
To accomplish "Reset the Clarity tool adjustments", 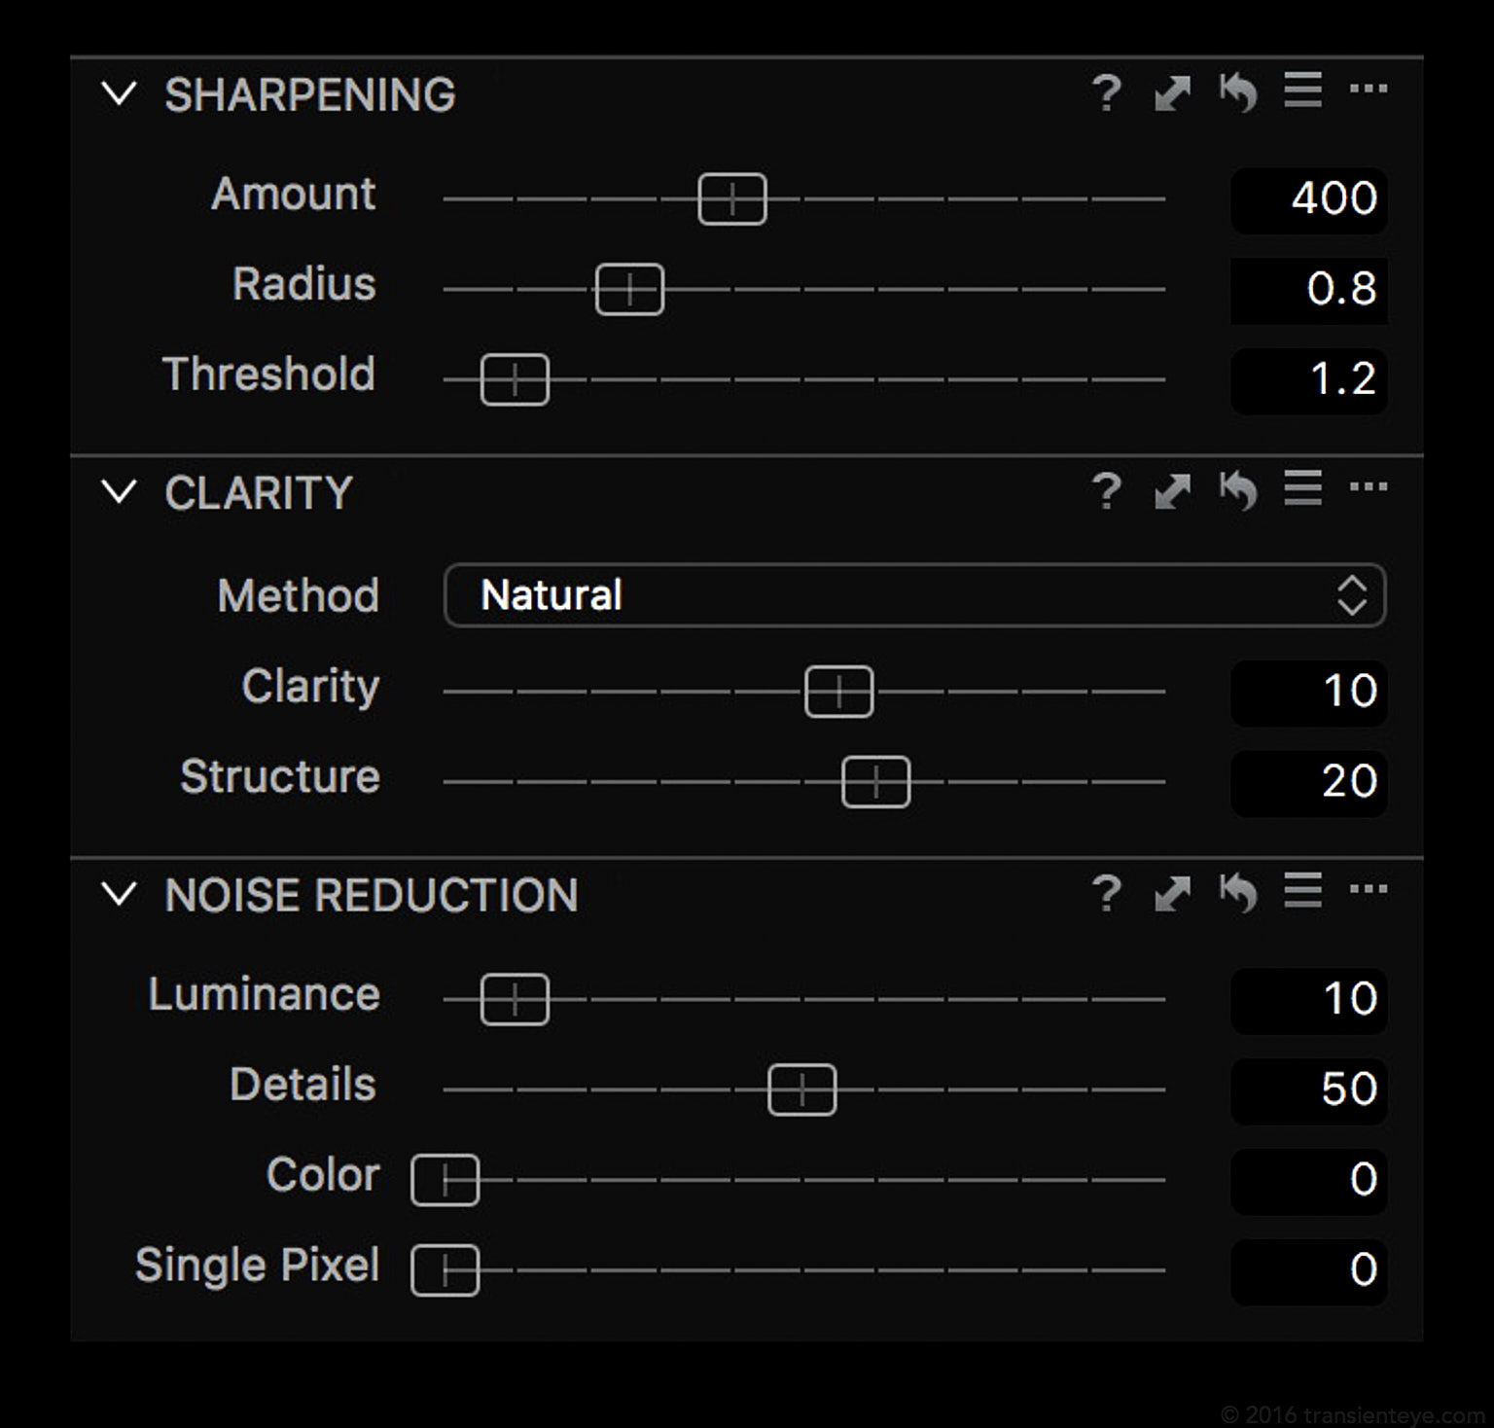I will 1238,490.
